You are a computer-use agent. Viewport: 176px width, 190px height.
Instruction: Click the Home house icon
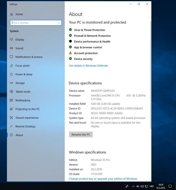click(12, 14)
